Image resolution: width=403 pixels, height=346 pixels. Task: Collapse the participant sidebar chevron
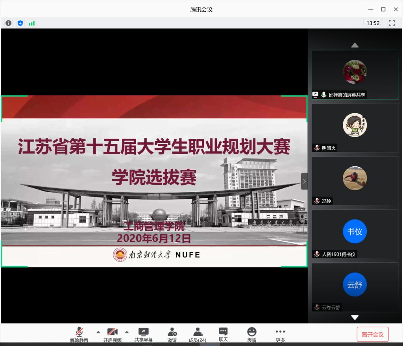pos(304,181)
